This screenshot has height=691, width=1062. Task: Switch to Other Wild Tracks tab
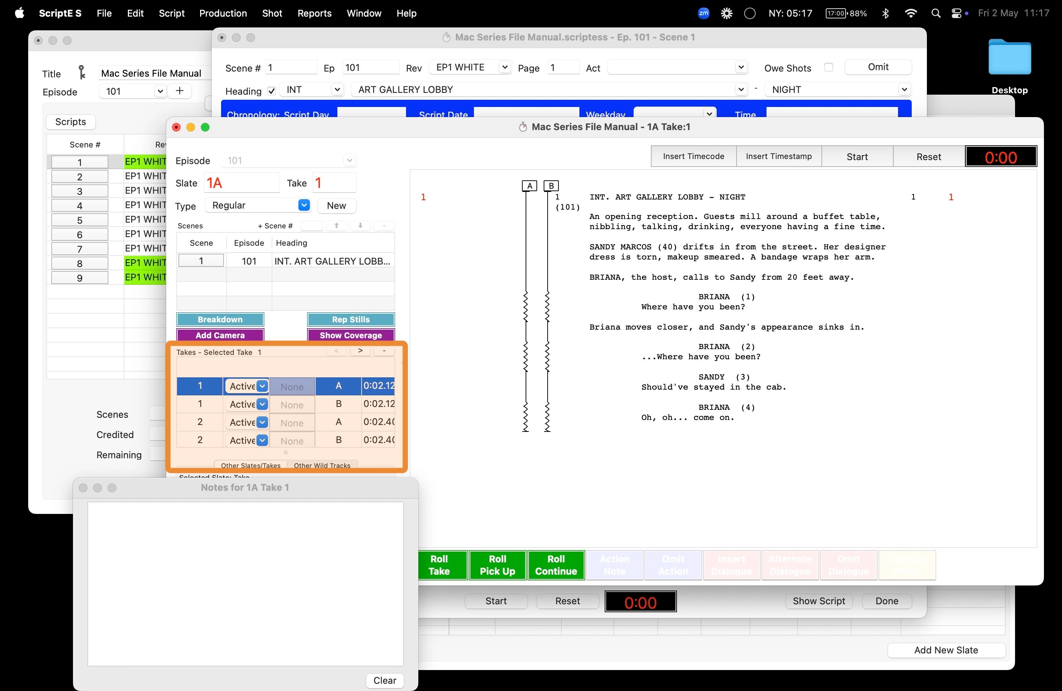pyautogui.click(x=322, y=465)
